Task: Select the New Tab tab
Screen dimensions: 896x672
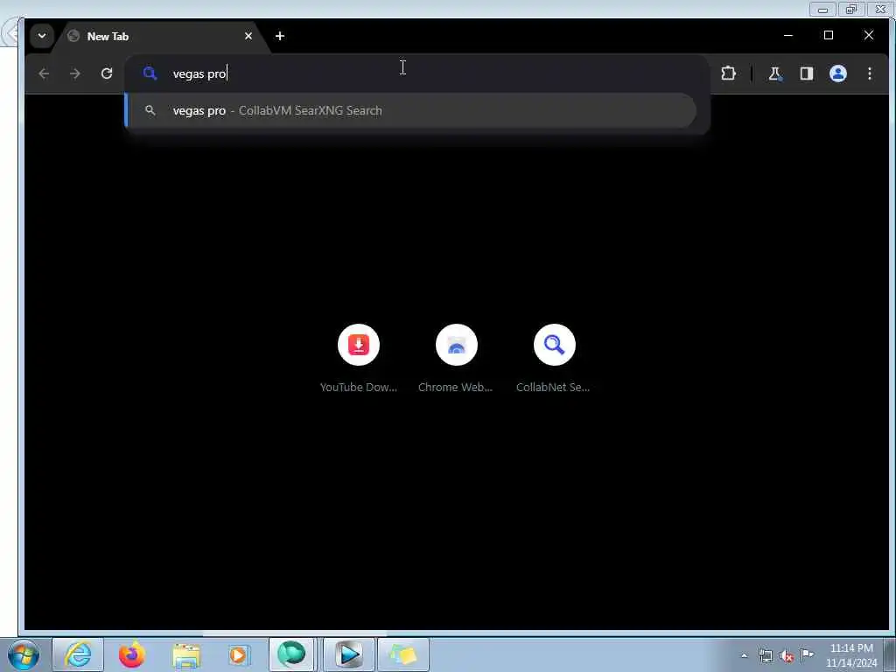Action: click(x=160, y=37)
